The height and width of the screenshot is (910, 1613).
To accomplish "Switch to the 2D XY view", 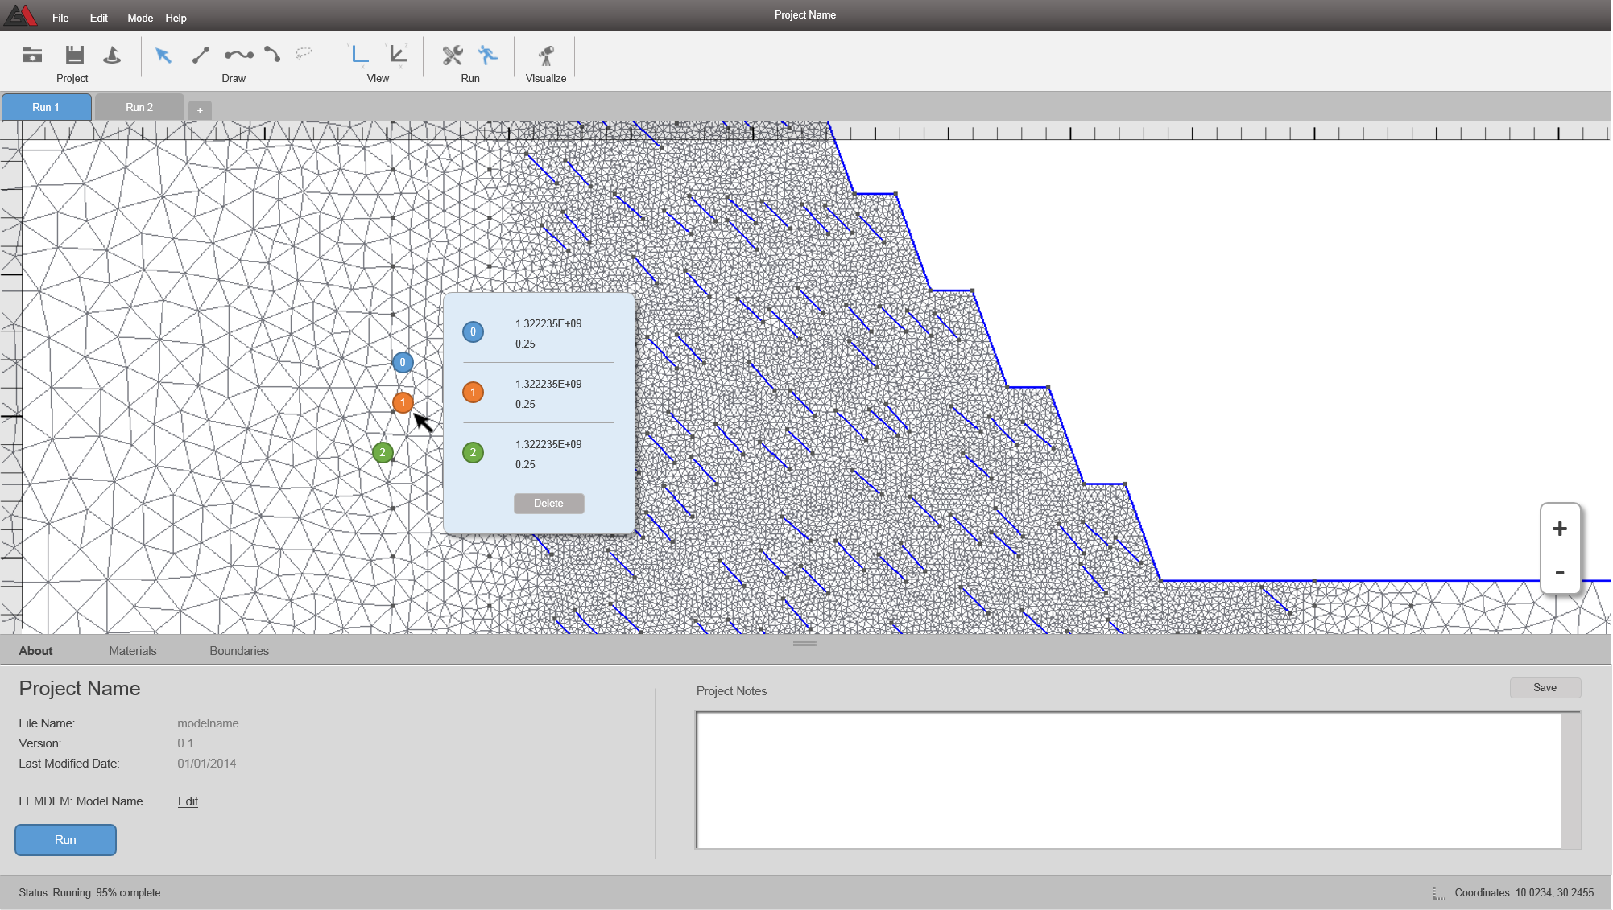I will pos(358,54).
